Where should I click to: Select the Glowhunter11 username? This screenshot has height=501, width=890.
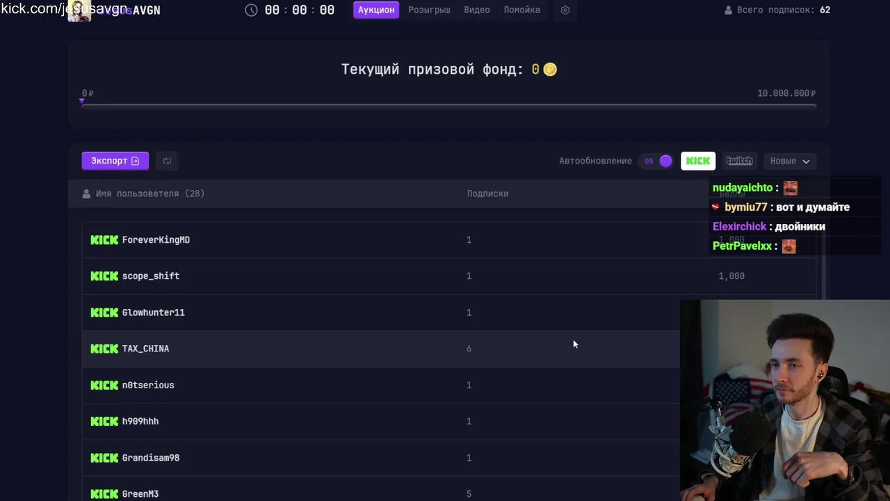click(x=154, y=312)
